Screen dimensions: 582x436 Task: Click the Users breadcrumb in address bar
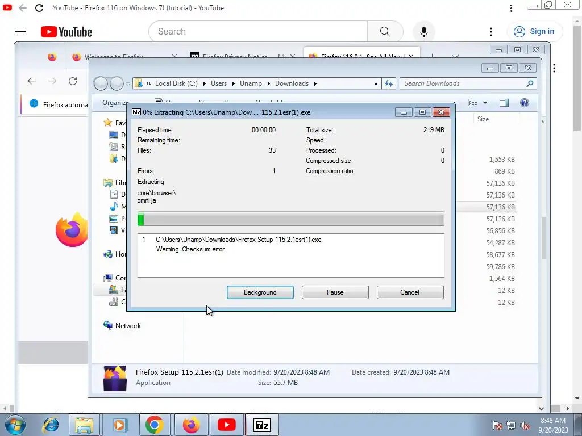point(219,83)
